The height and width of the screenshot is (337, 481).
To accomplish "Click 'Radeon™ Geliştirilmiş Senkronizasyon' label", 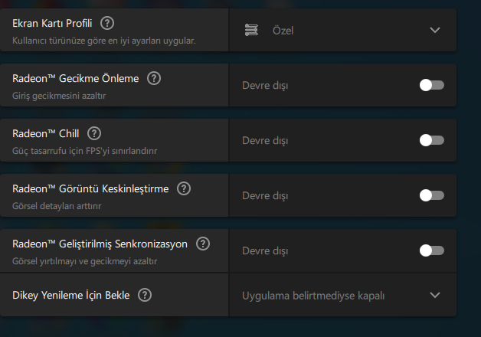I will 100,244.
